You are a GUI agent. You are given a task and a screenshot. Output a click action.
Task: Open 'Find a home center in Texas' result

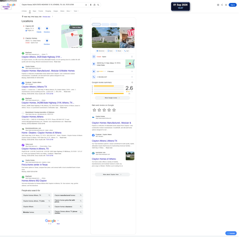point(35,165)
